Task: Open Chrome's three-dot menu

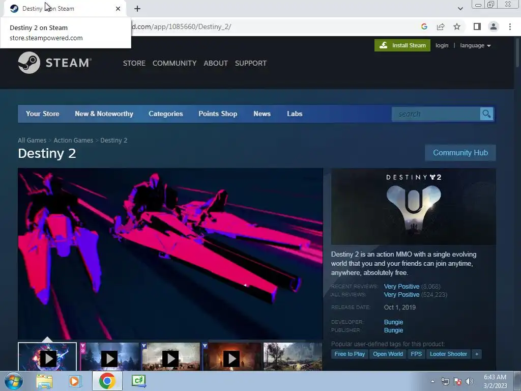Action: (x=510, y=26)
